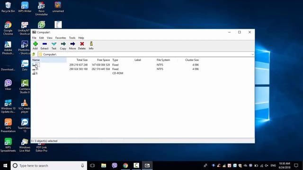The width and height of the screenshot is (303, 170).
Task: Open the Action Center notifications icon
Action: point(296,166)
